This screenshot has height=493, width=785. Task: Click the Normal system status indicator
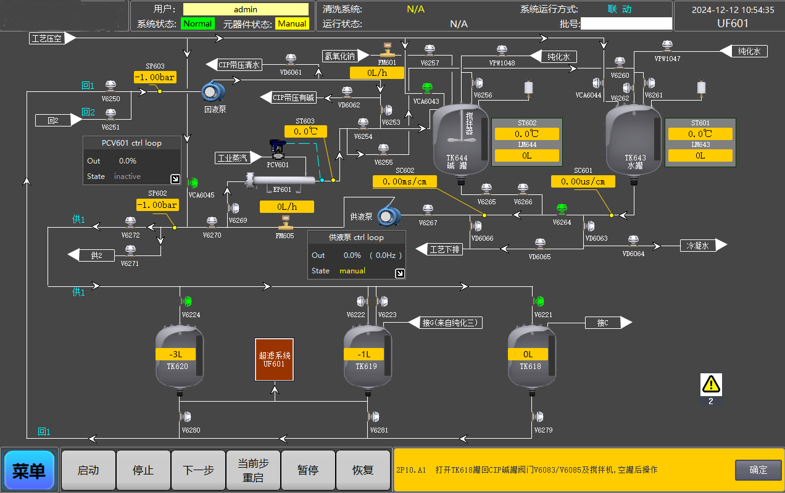[x=197, y=23]
